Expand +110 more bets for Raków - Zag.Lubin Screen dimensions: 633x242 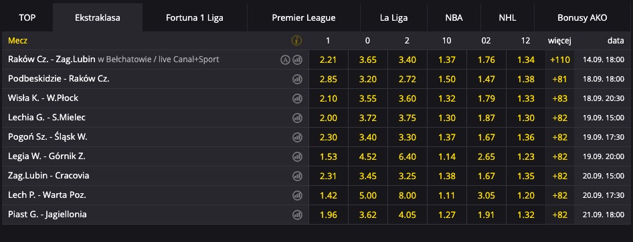(560, 59)
